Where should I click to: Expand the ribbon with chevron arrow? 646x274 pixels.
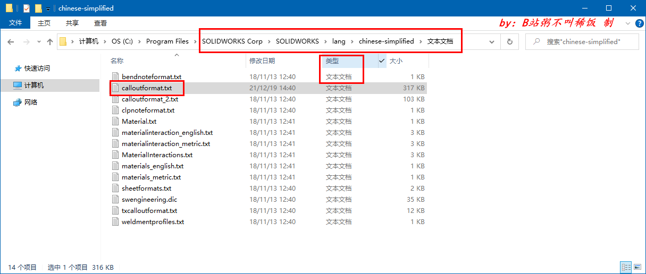point(628,23)
